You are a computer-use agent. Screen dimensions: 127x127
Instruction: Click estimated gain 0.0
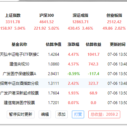(93, 103)
